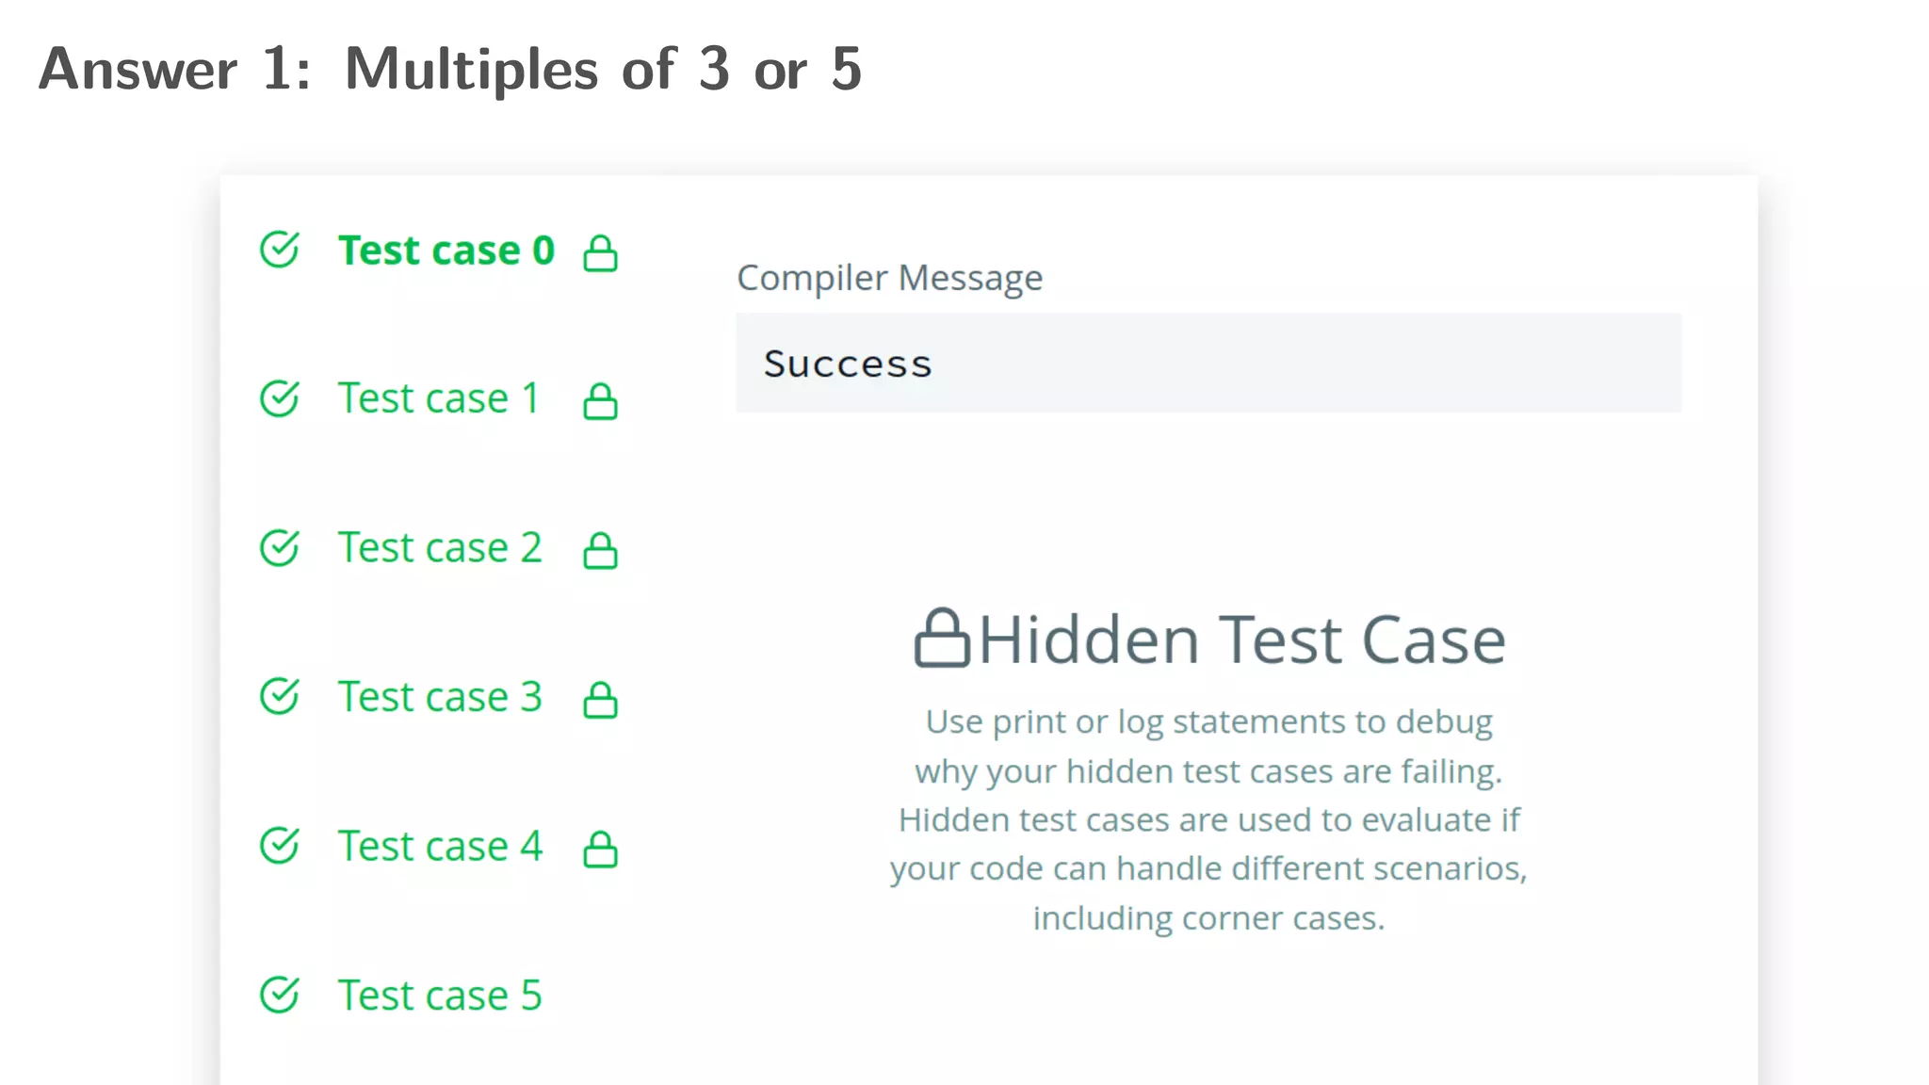1929x1085 pixels.
Task: Click the green checkmark icon for Test case 4
Action: (x=280, y=845)
